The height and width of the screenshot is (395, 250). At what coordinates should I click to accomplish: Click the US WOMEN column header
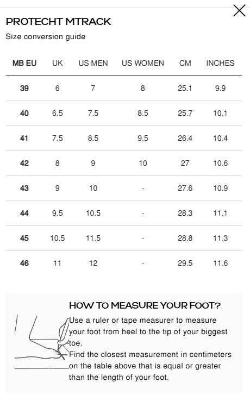coord(143,63)
